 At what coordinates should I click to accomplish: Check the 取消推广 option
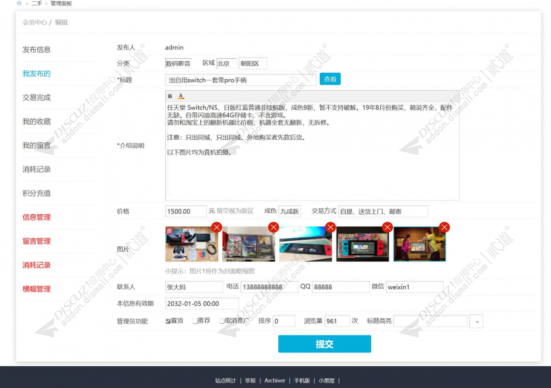coord(222,321)
